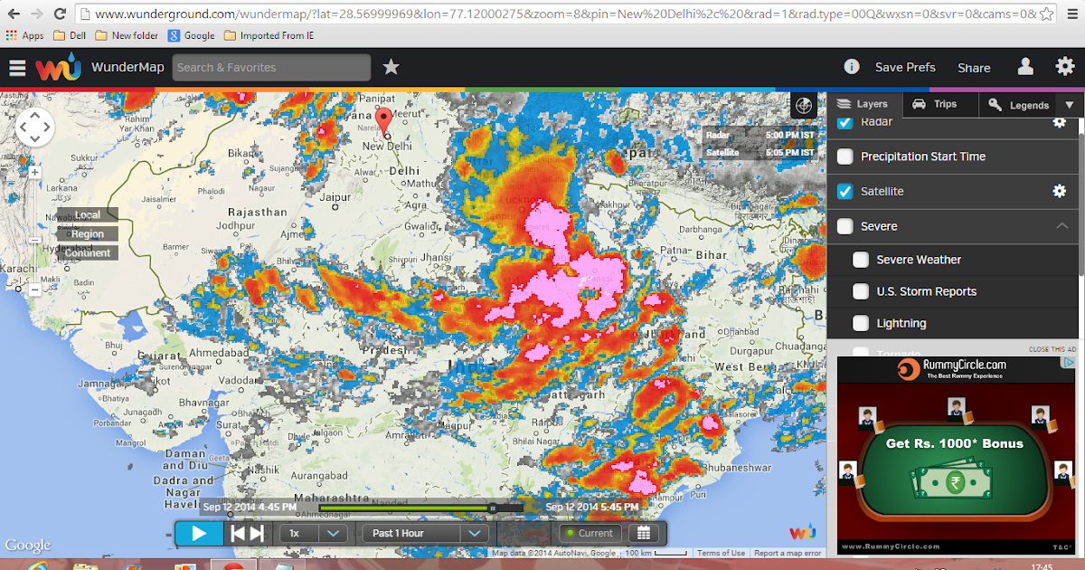Enable Precipitation Start Time layer
1085x570 pixels.
coord(845,157)
